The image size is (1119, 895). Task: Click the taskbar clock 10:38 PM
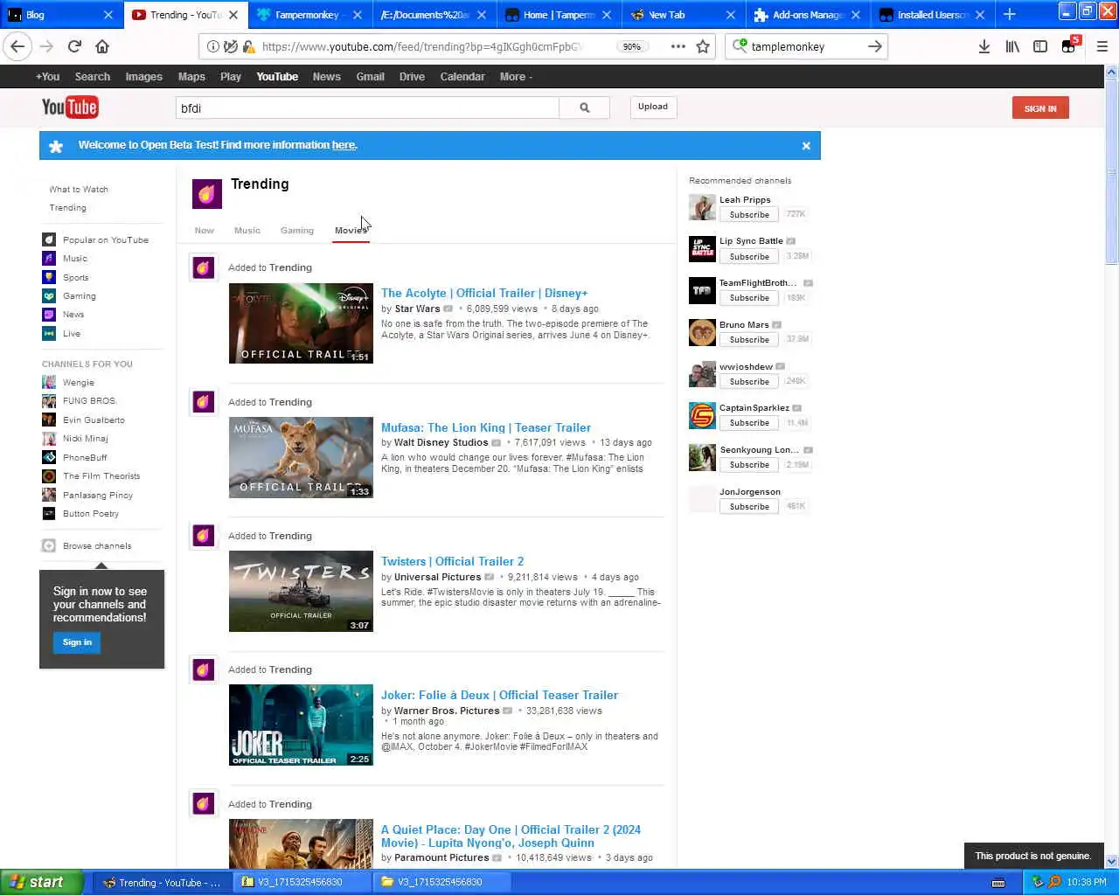[x=1087, y=882]
